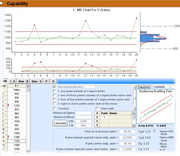The height and width of the screenshot is (156, 180).
Task: Click the data table scrollbar thumb
Action: [x=28, y=90]
